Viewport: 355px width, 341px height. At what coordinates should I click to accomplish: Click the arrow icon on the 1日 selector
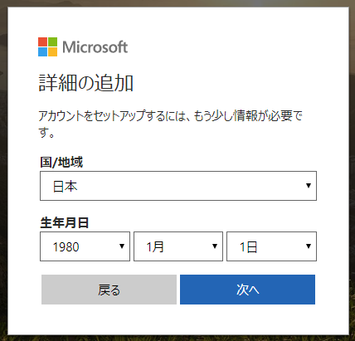(x=309, y=246)
